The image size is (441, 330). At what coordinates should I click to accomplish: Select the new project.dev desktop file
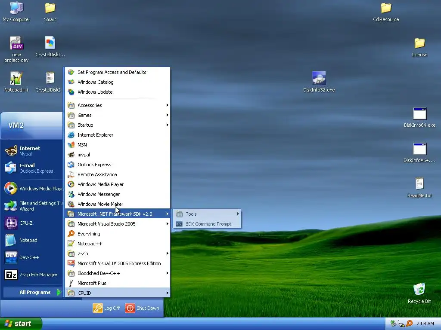(x=16, y=49)
